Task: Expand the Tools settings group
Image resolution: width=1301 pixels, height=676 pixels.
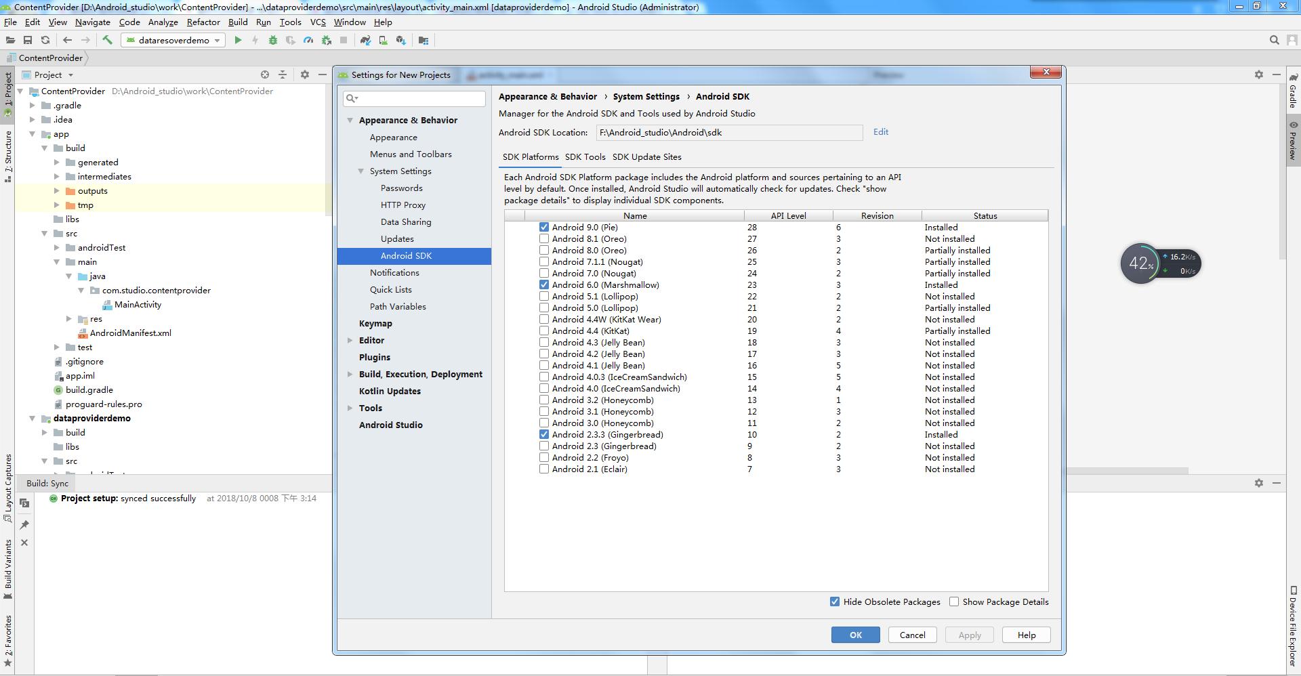Action: point(350,408)
